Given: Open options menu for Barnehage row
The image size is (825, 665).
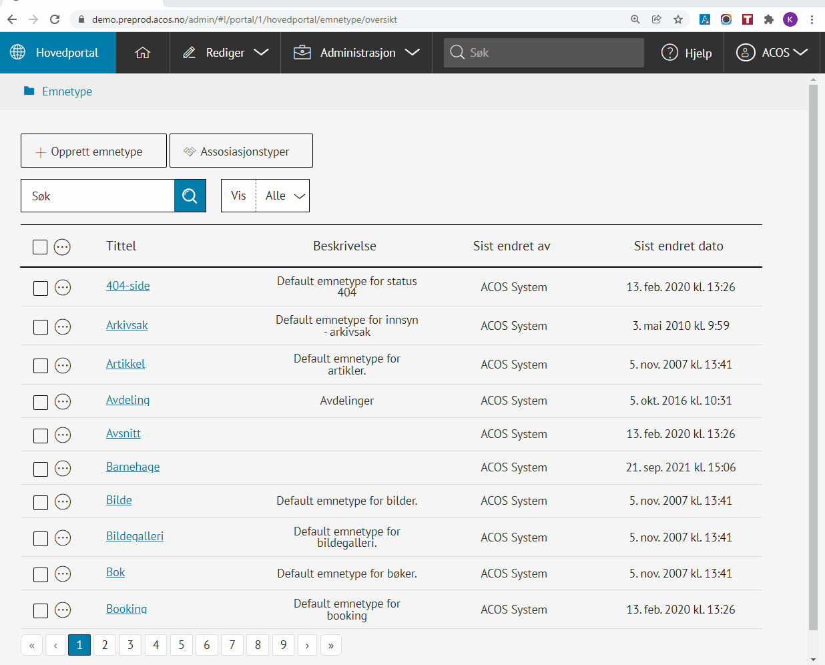Looking at the screenshot, I should click(x=63, y=468).
